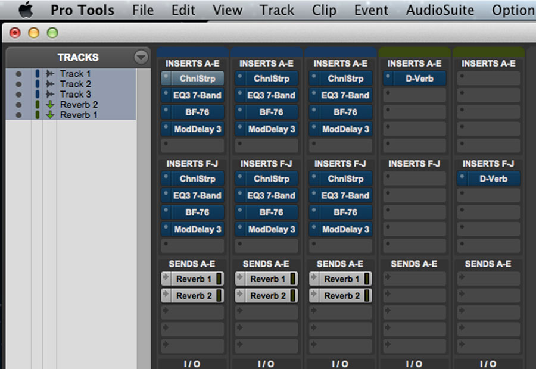Screen dimensions: 536x369
Task: Open EQ3 7-Band in third channel Inserts F-J
Action: [x=345, y=195]
